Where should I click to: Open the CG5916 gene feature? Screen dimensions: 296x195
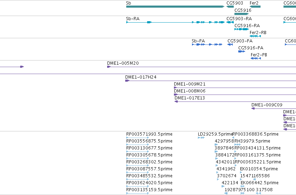241,14
